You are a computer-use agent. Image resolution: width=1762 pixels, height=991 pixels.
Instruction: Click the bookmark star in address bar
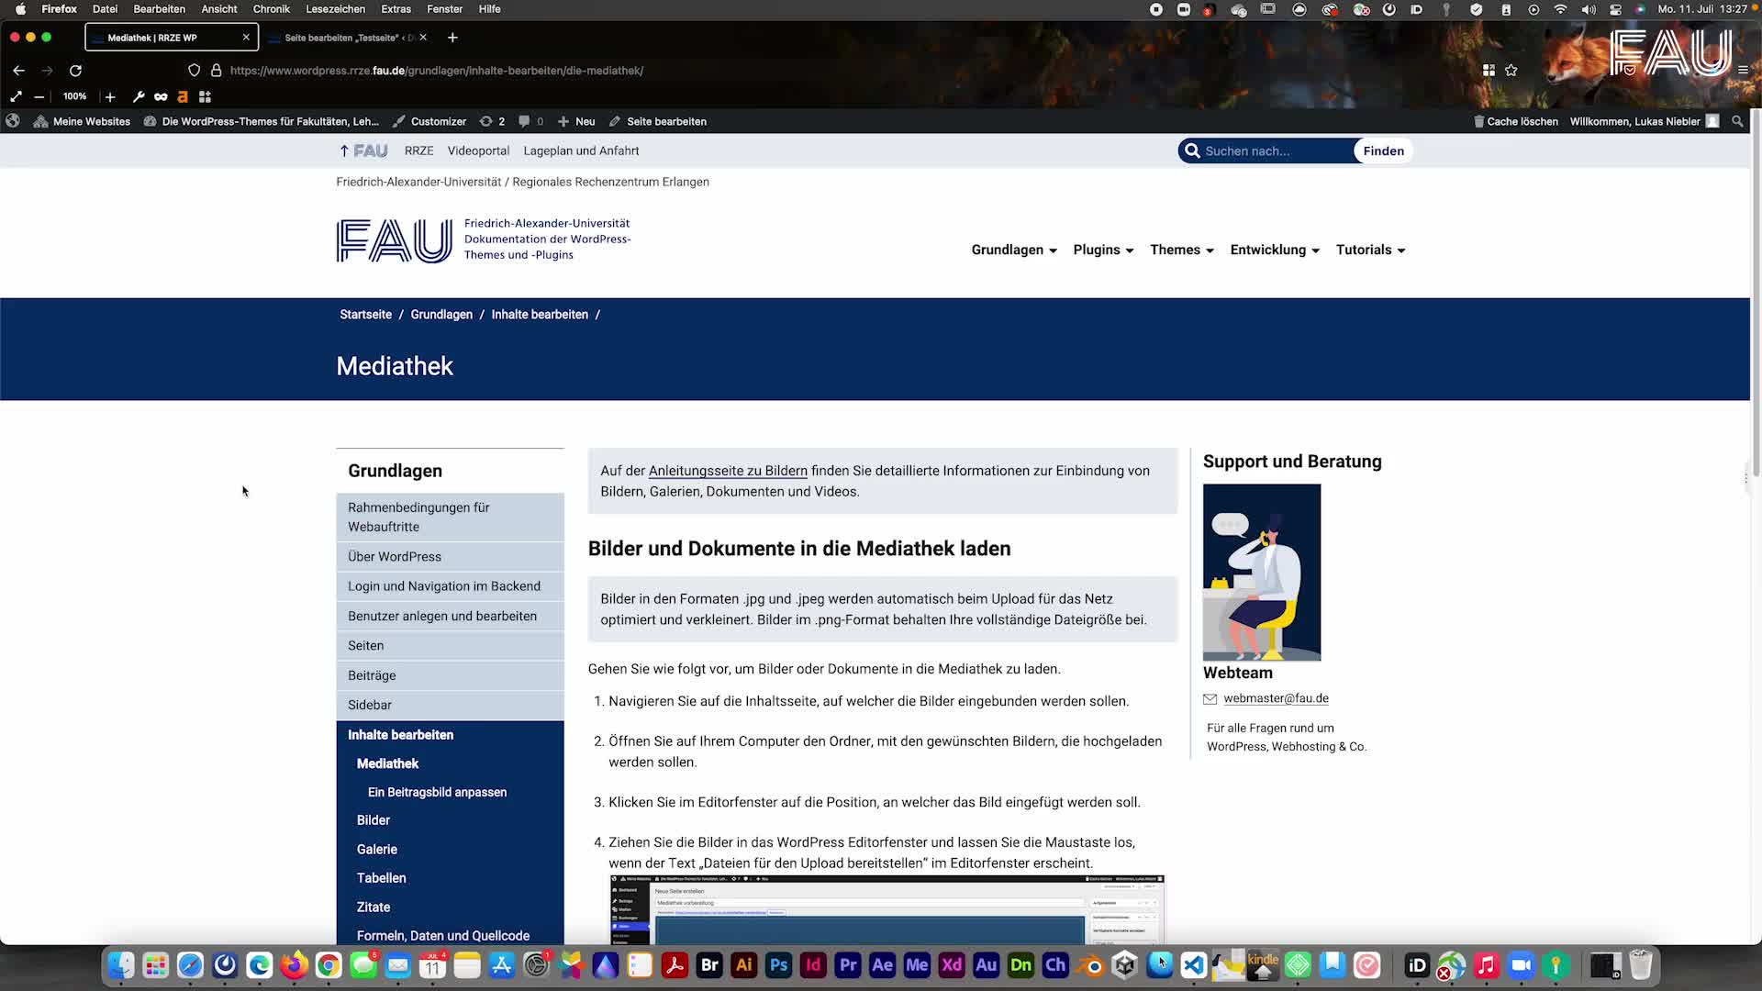click(1511, 71)
